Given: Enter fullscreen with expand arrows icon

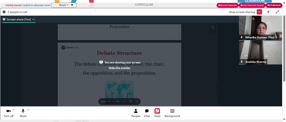Looking at the screenshot, I should [277, 12].
